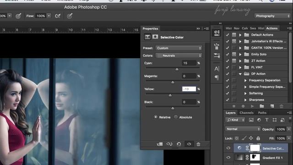Open the Brush panel icon in the dock

pos(217,46)
